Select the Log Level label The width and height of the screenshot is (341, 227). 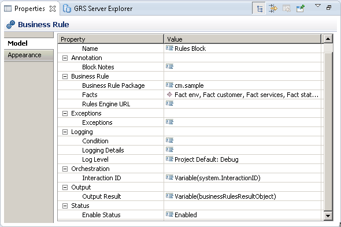pyautogui.click(x=95, y=159)
